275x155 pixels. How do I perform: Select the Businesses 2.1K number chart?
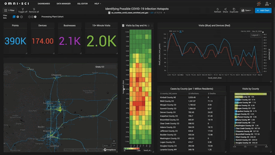click(70, 38)
